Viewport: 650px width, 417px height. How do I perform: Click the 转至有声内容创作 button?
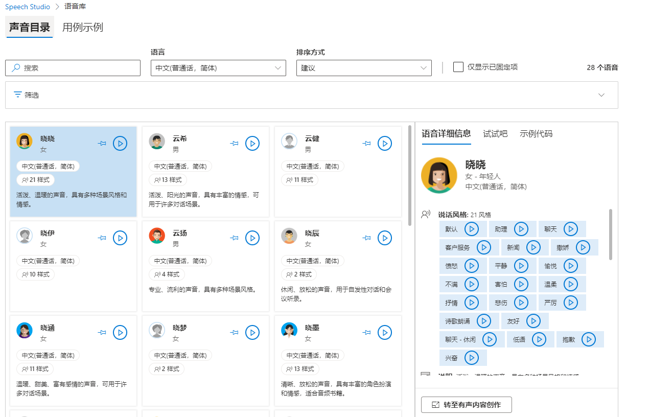466,405
